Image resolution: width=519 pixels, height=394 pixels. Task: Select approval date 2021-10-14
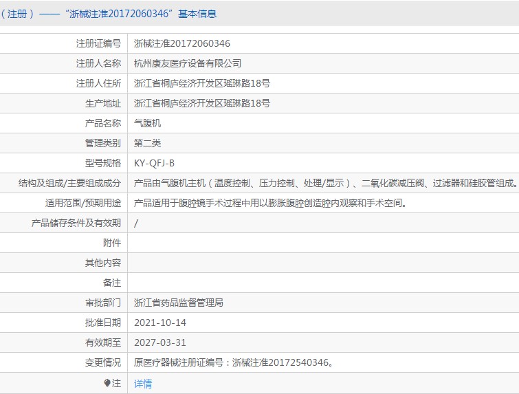[x=160, y=322]
